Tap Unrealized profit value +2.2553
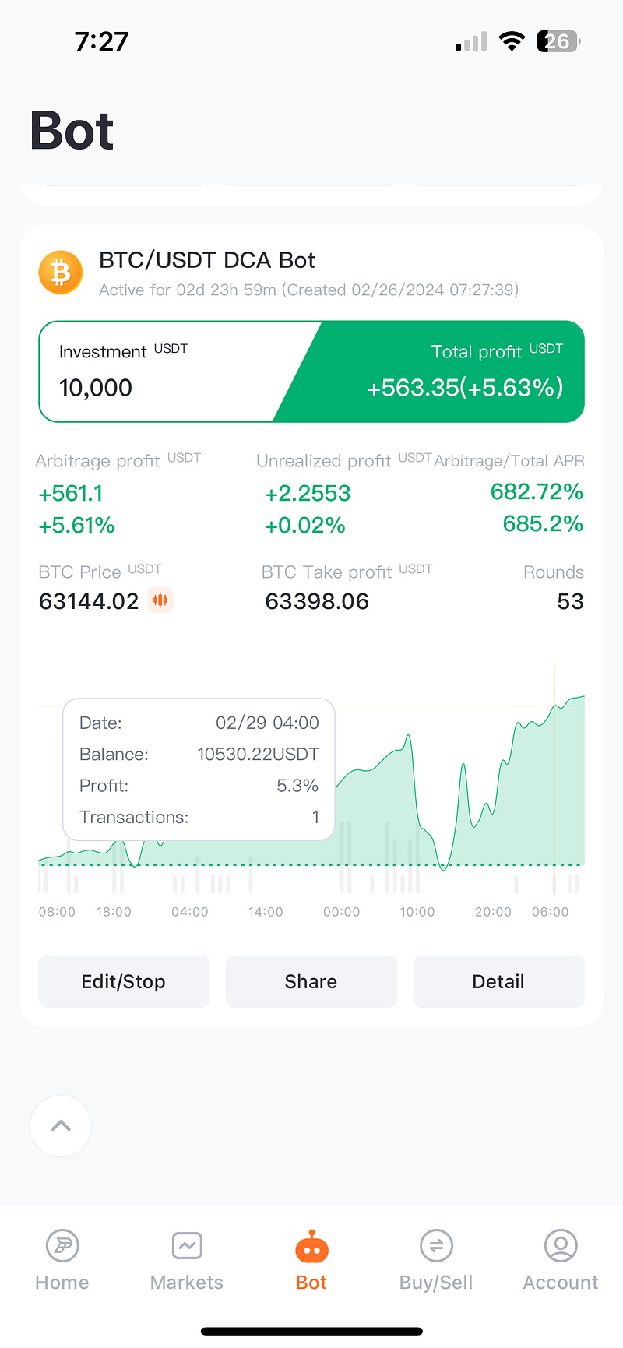623x1348 pixels. pos(308,493)
